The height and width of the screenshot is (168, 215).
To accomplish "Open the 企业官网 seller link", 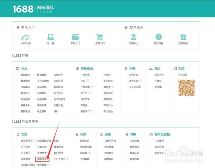I will (x=26, y=153).
